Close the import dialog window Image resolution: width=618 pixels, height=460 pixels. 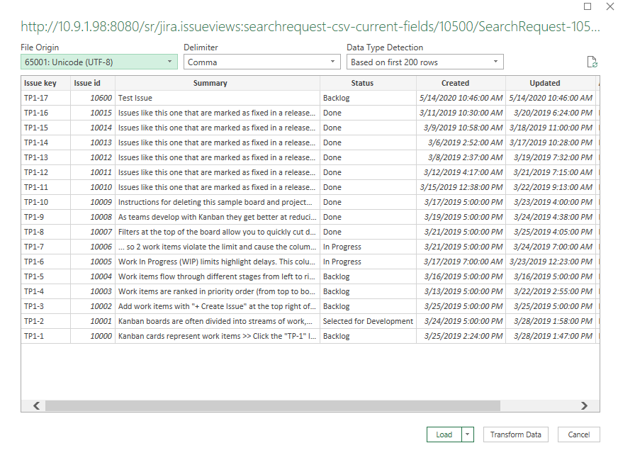[x=609, y=7]
